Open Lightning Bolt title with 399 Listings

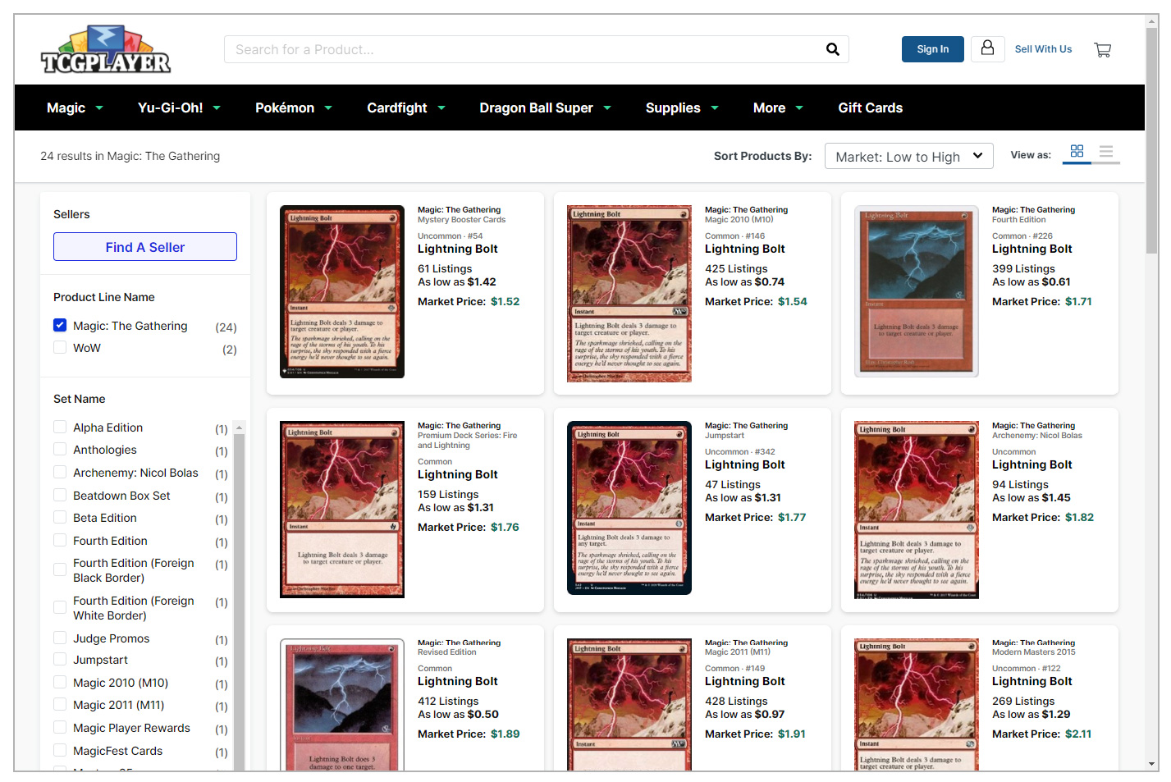1032,249
